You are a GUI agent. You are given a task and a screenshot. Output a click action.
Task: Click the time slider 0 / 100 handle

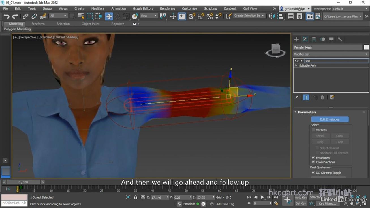(23, 182)
